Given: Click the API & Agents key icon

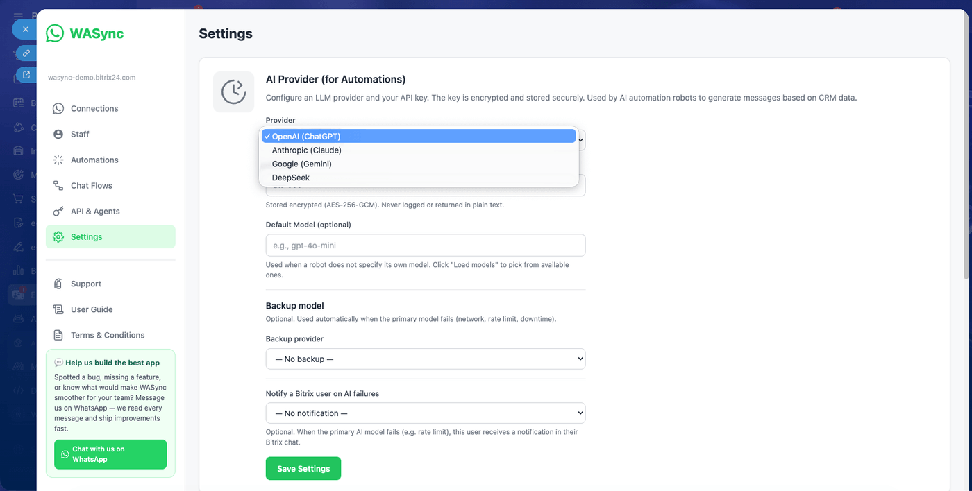Looking at the screenshot, I should coord(58,212).
